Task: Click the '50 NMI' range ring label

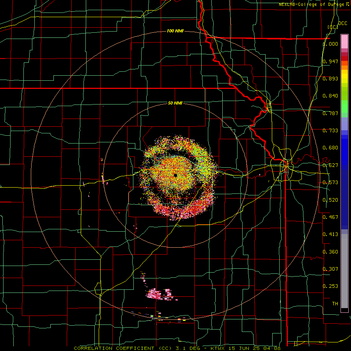Action: click(175, 103)
